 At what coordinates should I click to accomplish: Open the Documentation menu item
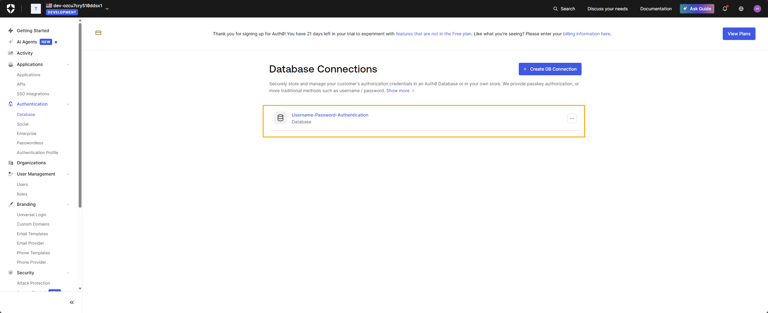click(656, 9)
